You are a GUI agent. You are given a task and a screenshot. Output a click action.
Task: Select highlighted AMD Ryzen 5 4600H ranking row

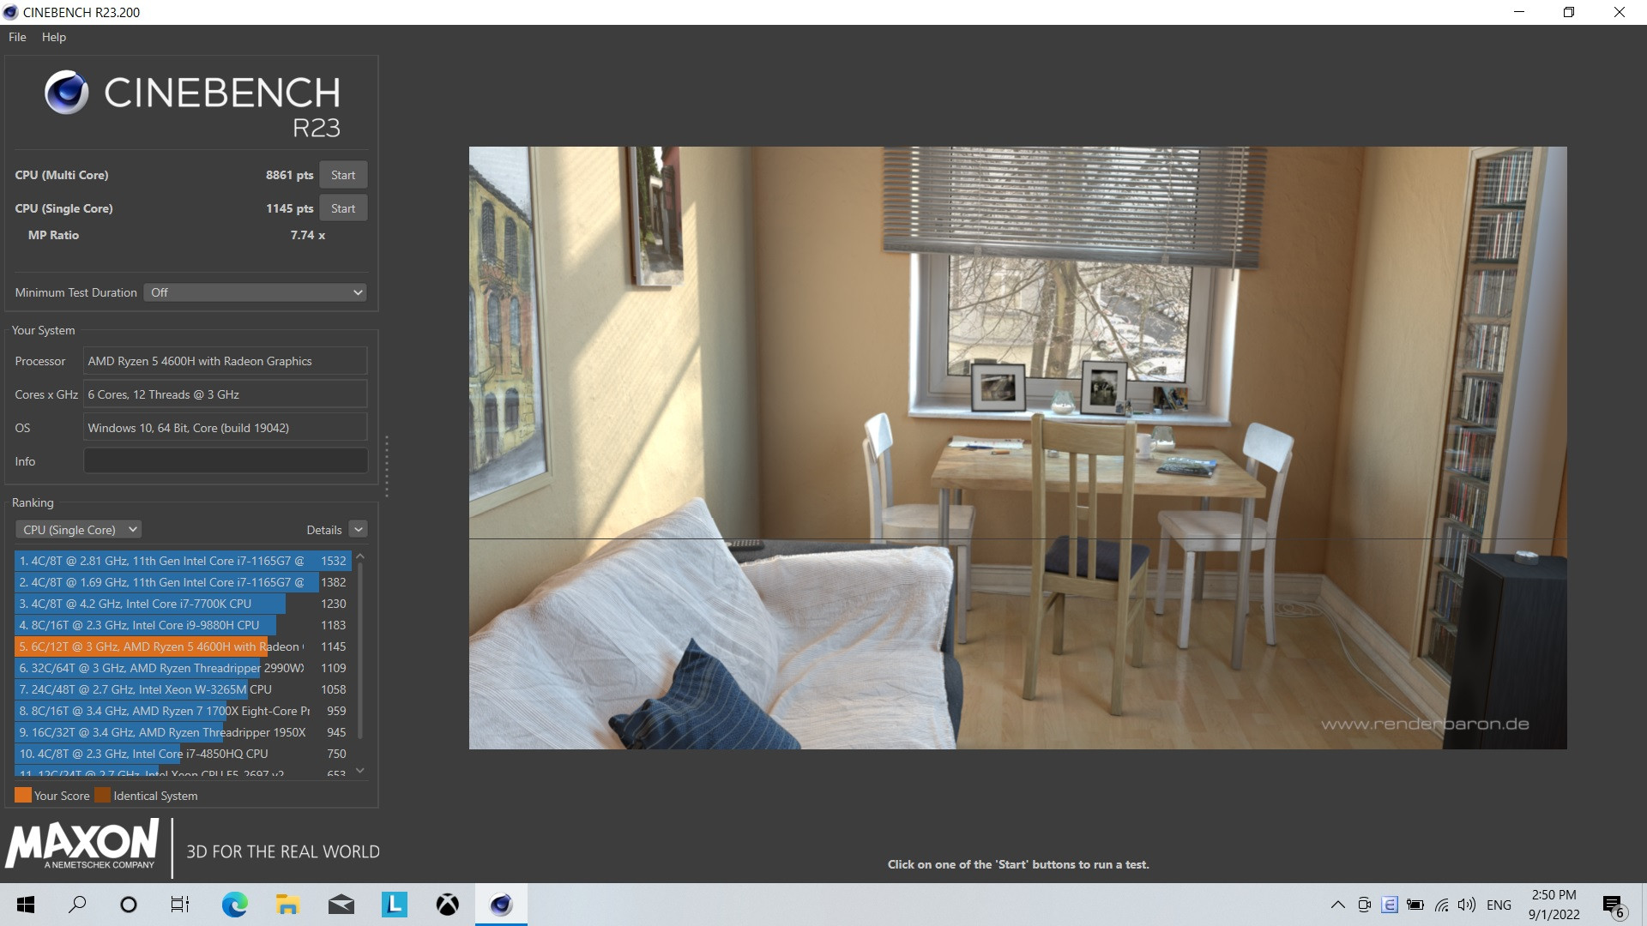pos(183,646)
